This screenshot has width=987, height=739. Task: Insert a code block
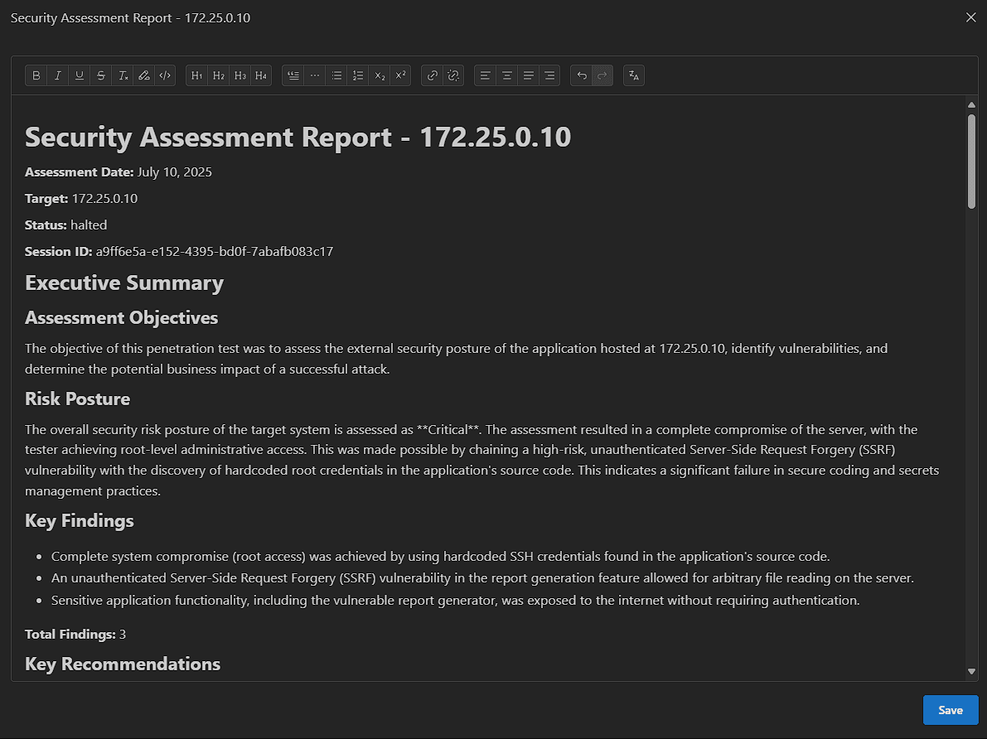pyautogui.click(x=165, y=75)
